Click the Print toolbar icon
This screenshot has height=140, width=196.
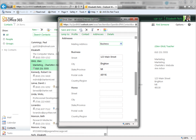49,12
